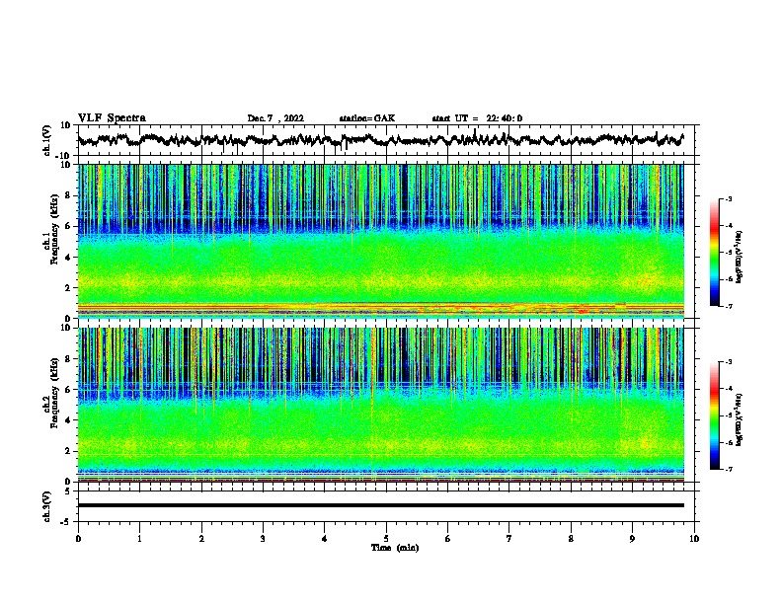Click the "station=GAK" label
Screen dimensions: 782x604
point(367,118)
